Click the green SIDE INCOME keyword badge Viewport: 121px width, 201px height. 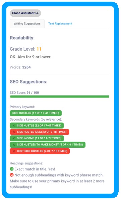point(37,138)
